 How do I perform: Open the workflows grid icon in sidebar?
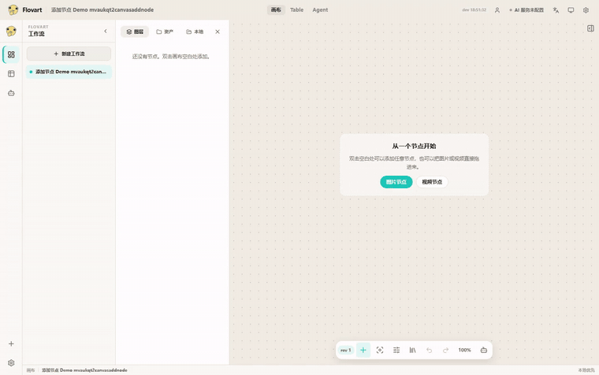[x=11, y=54]
